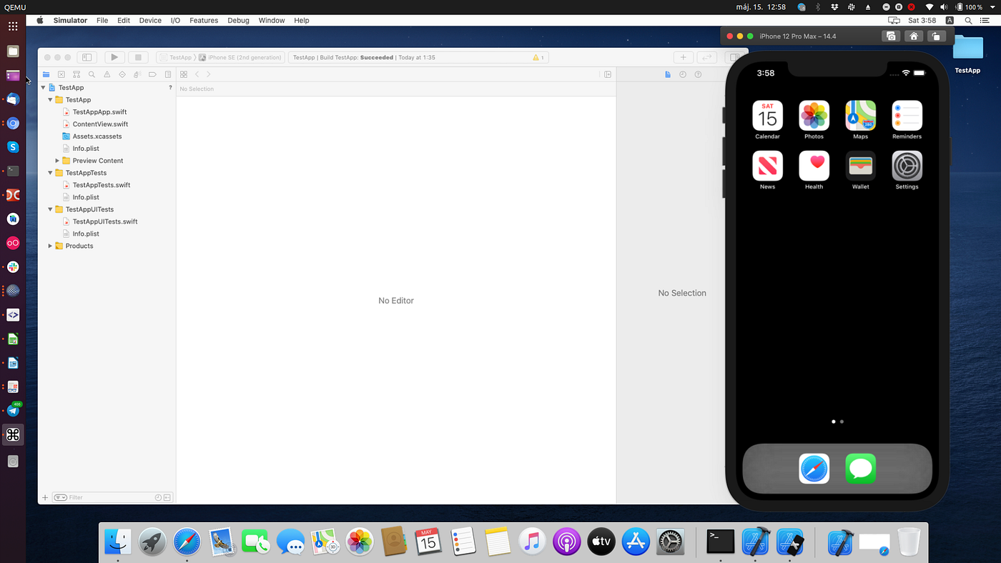Select the Issue navigator warning icon

point(106,74)
